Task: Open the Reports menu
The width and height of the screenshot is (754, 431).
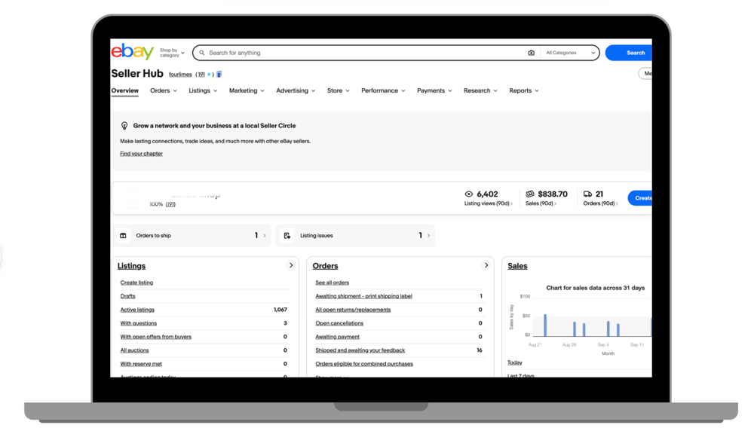Action: click(x=524, y=91)
